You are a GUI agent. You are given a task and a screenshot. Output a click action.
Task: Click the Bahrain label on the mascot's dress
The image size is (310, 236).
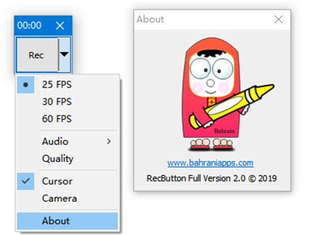click(x=224, y=131)
